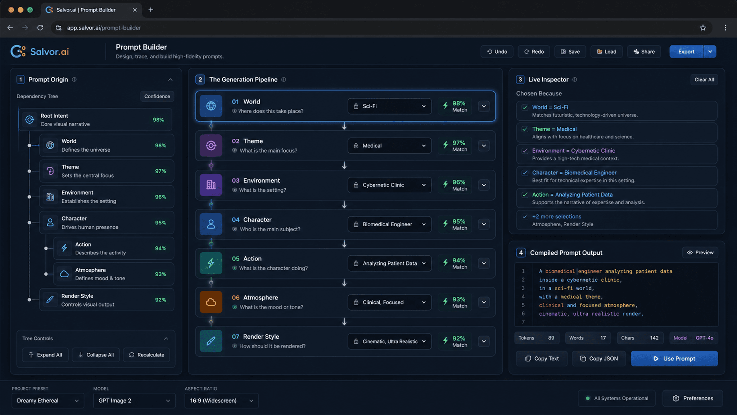The width and height of the screenshot is (737, 415).
Task: Click the browser address bar URL
Action: pyautogui.click(x=104, y=28)
